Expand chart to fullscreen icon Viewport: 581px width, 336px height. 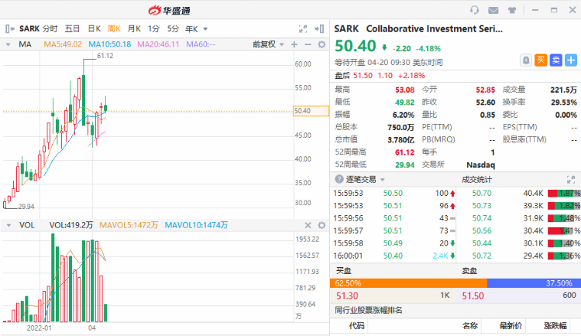click(x=303, y=29)
